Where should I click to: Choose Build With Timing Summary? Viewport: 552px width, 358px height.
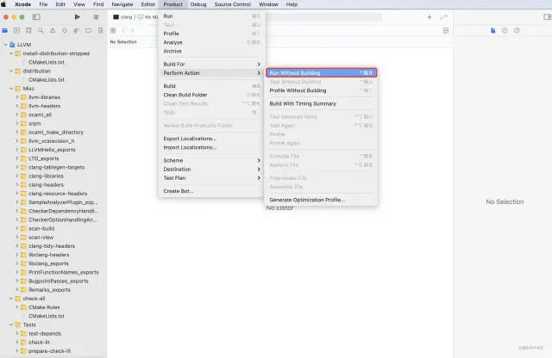pyautogui.click(x=321, y=103)
